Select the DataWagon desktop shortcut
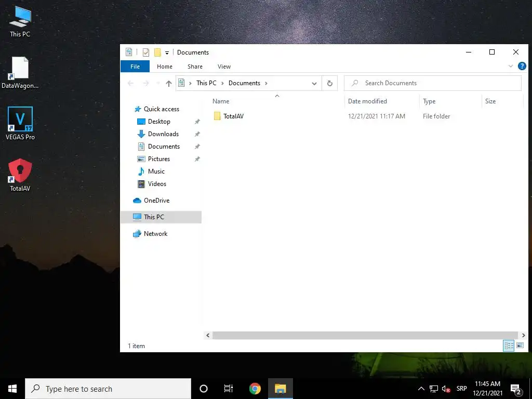The image size is (532, 399). [20, 73]
